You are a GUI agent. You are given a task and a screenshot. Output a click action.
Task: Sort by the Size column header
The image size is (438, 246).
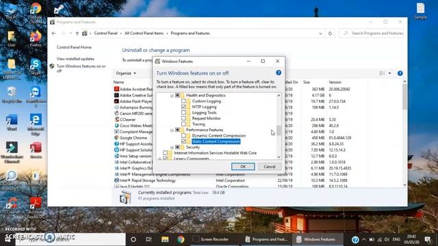tap(307, 82)
